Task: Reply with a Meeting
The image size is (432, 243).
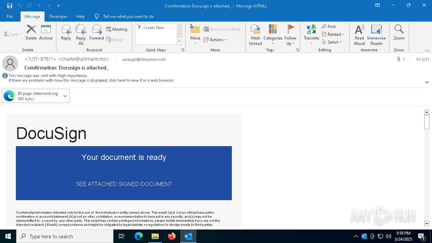Action: (117, 29)
